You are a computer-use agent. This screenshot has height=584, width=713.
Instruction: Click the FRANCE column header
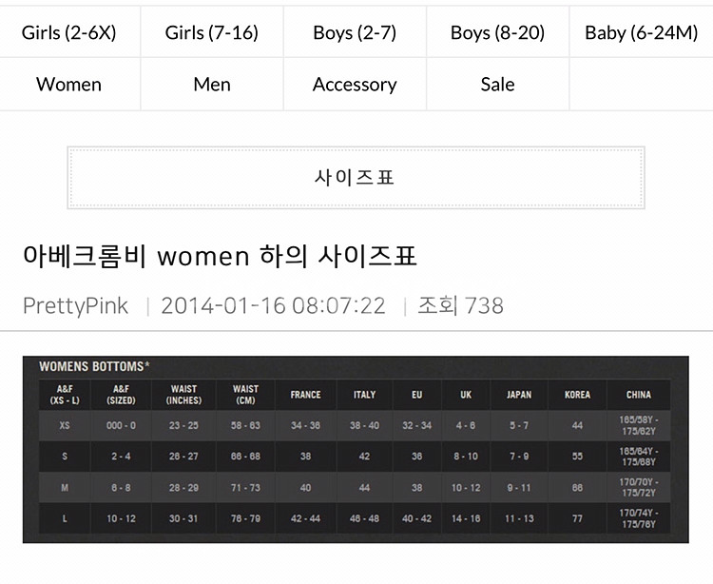click(x=305, y=395)
